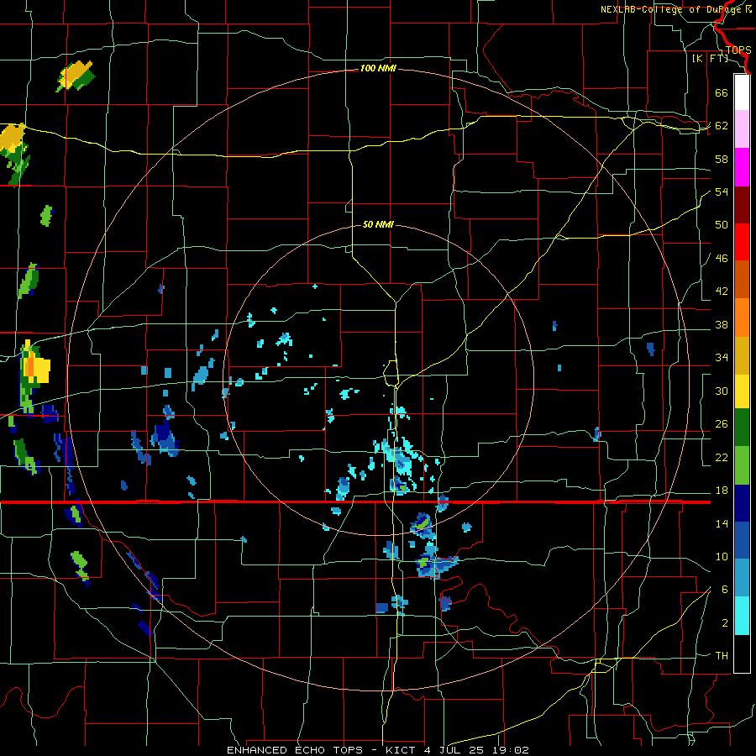Choose the light green legend swatch
Image resolution: width=756 pixels, height=756 pixels.
coord(742,465)
